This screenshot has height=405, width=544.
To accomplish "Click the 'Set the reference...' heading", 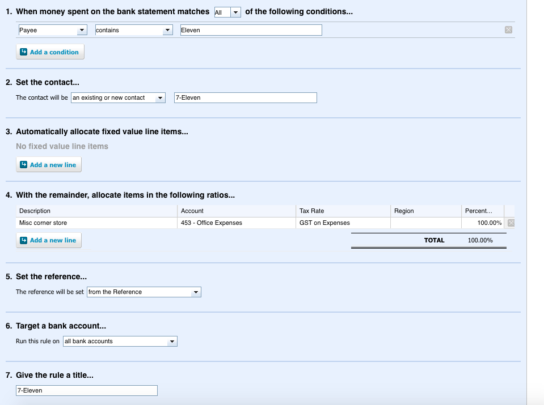I will [x=52, y=277].
